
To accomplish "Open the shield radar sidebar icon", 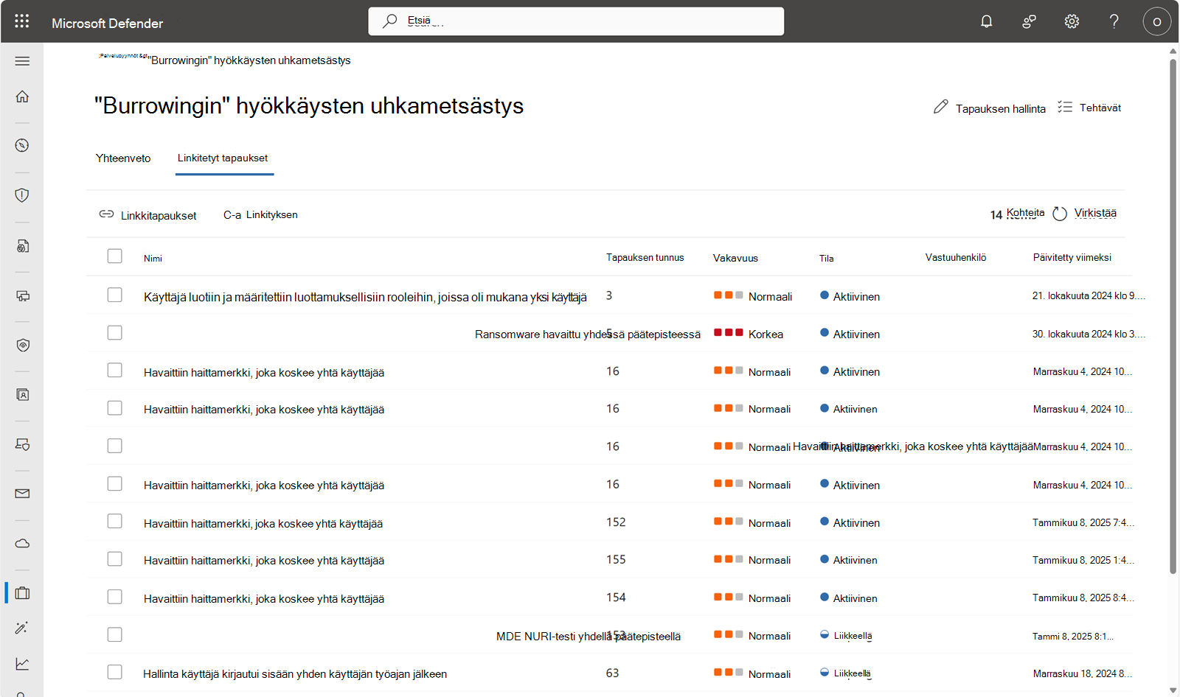I will click(22, 345).
